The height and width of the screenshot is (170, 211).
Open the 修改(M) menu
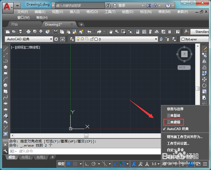tap(164, 12)
